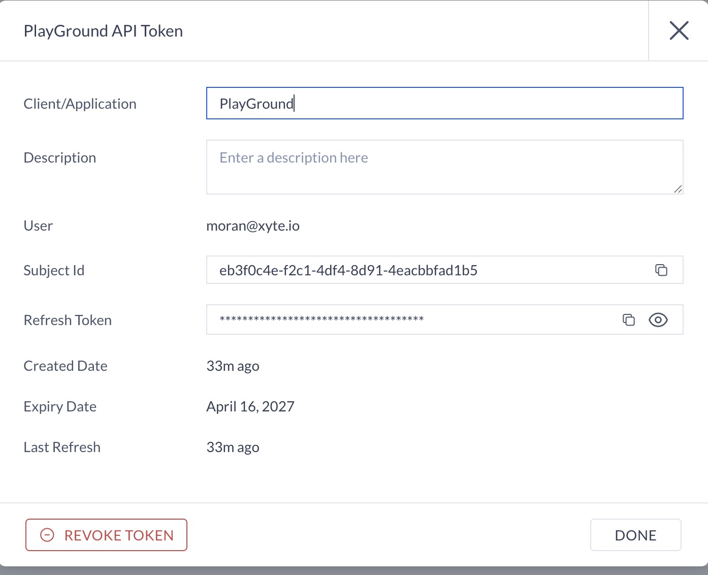The height and width of the screenshot is (575, 708).
Task: Reveal the hidden Refresh Token
Action: click(658, 320)
